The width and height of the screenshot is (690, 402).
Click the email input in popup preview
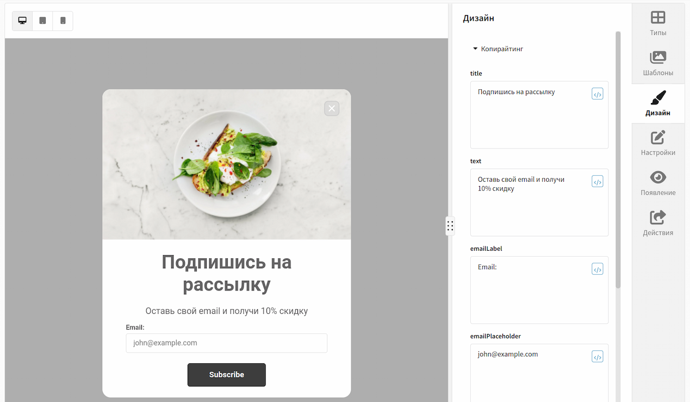[227, 343]
